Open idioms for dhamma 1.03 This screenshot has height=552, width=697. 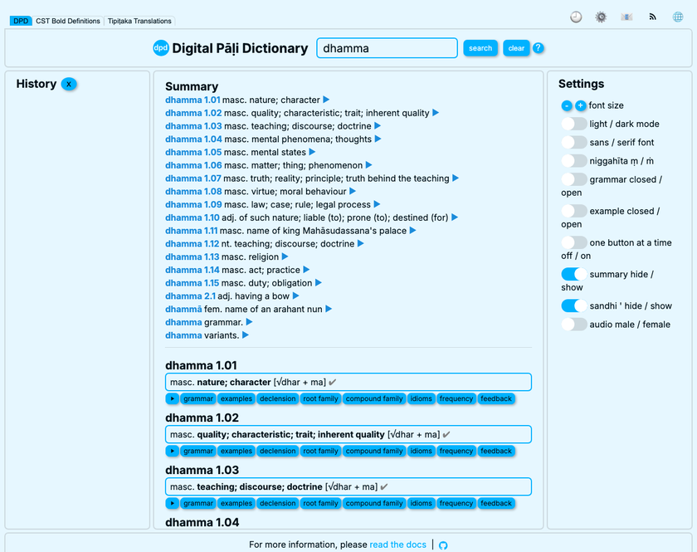(x=421, y=503)
